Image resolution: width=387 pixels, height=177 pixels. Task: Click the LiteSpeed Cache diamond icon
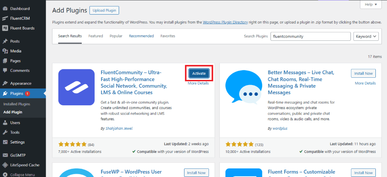pyautogui.click(x=5, y=165)
